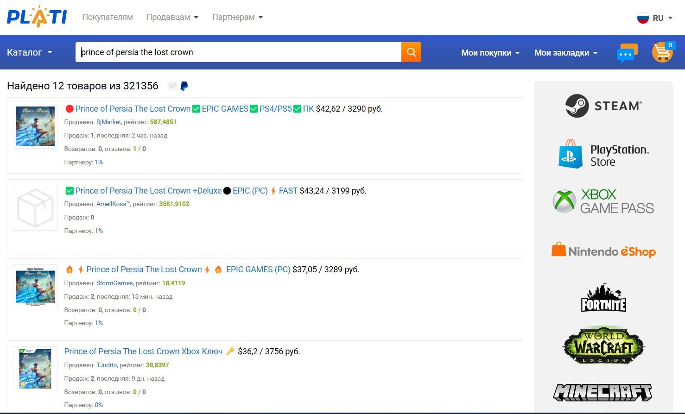Open the Xbox Game Pass logo
Viewport: 685px width, 414px height.
pyautogui.click(x=603, y=201)
